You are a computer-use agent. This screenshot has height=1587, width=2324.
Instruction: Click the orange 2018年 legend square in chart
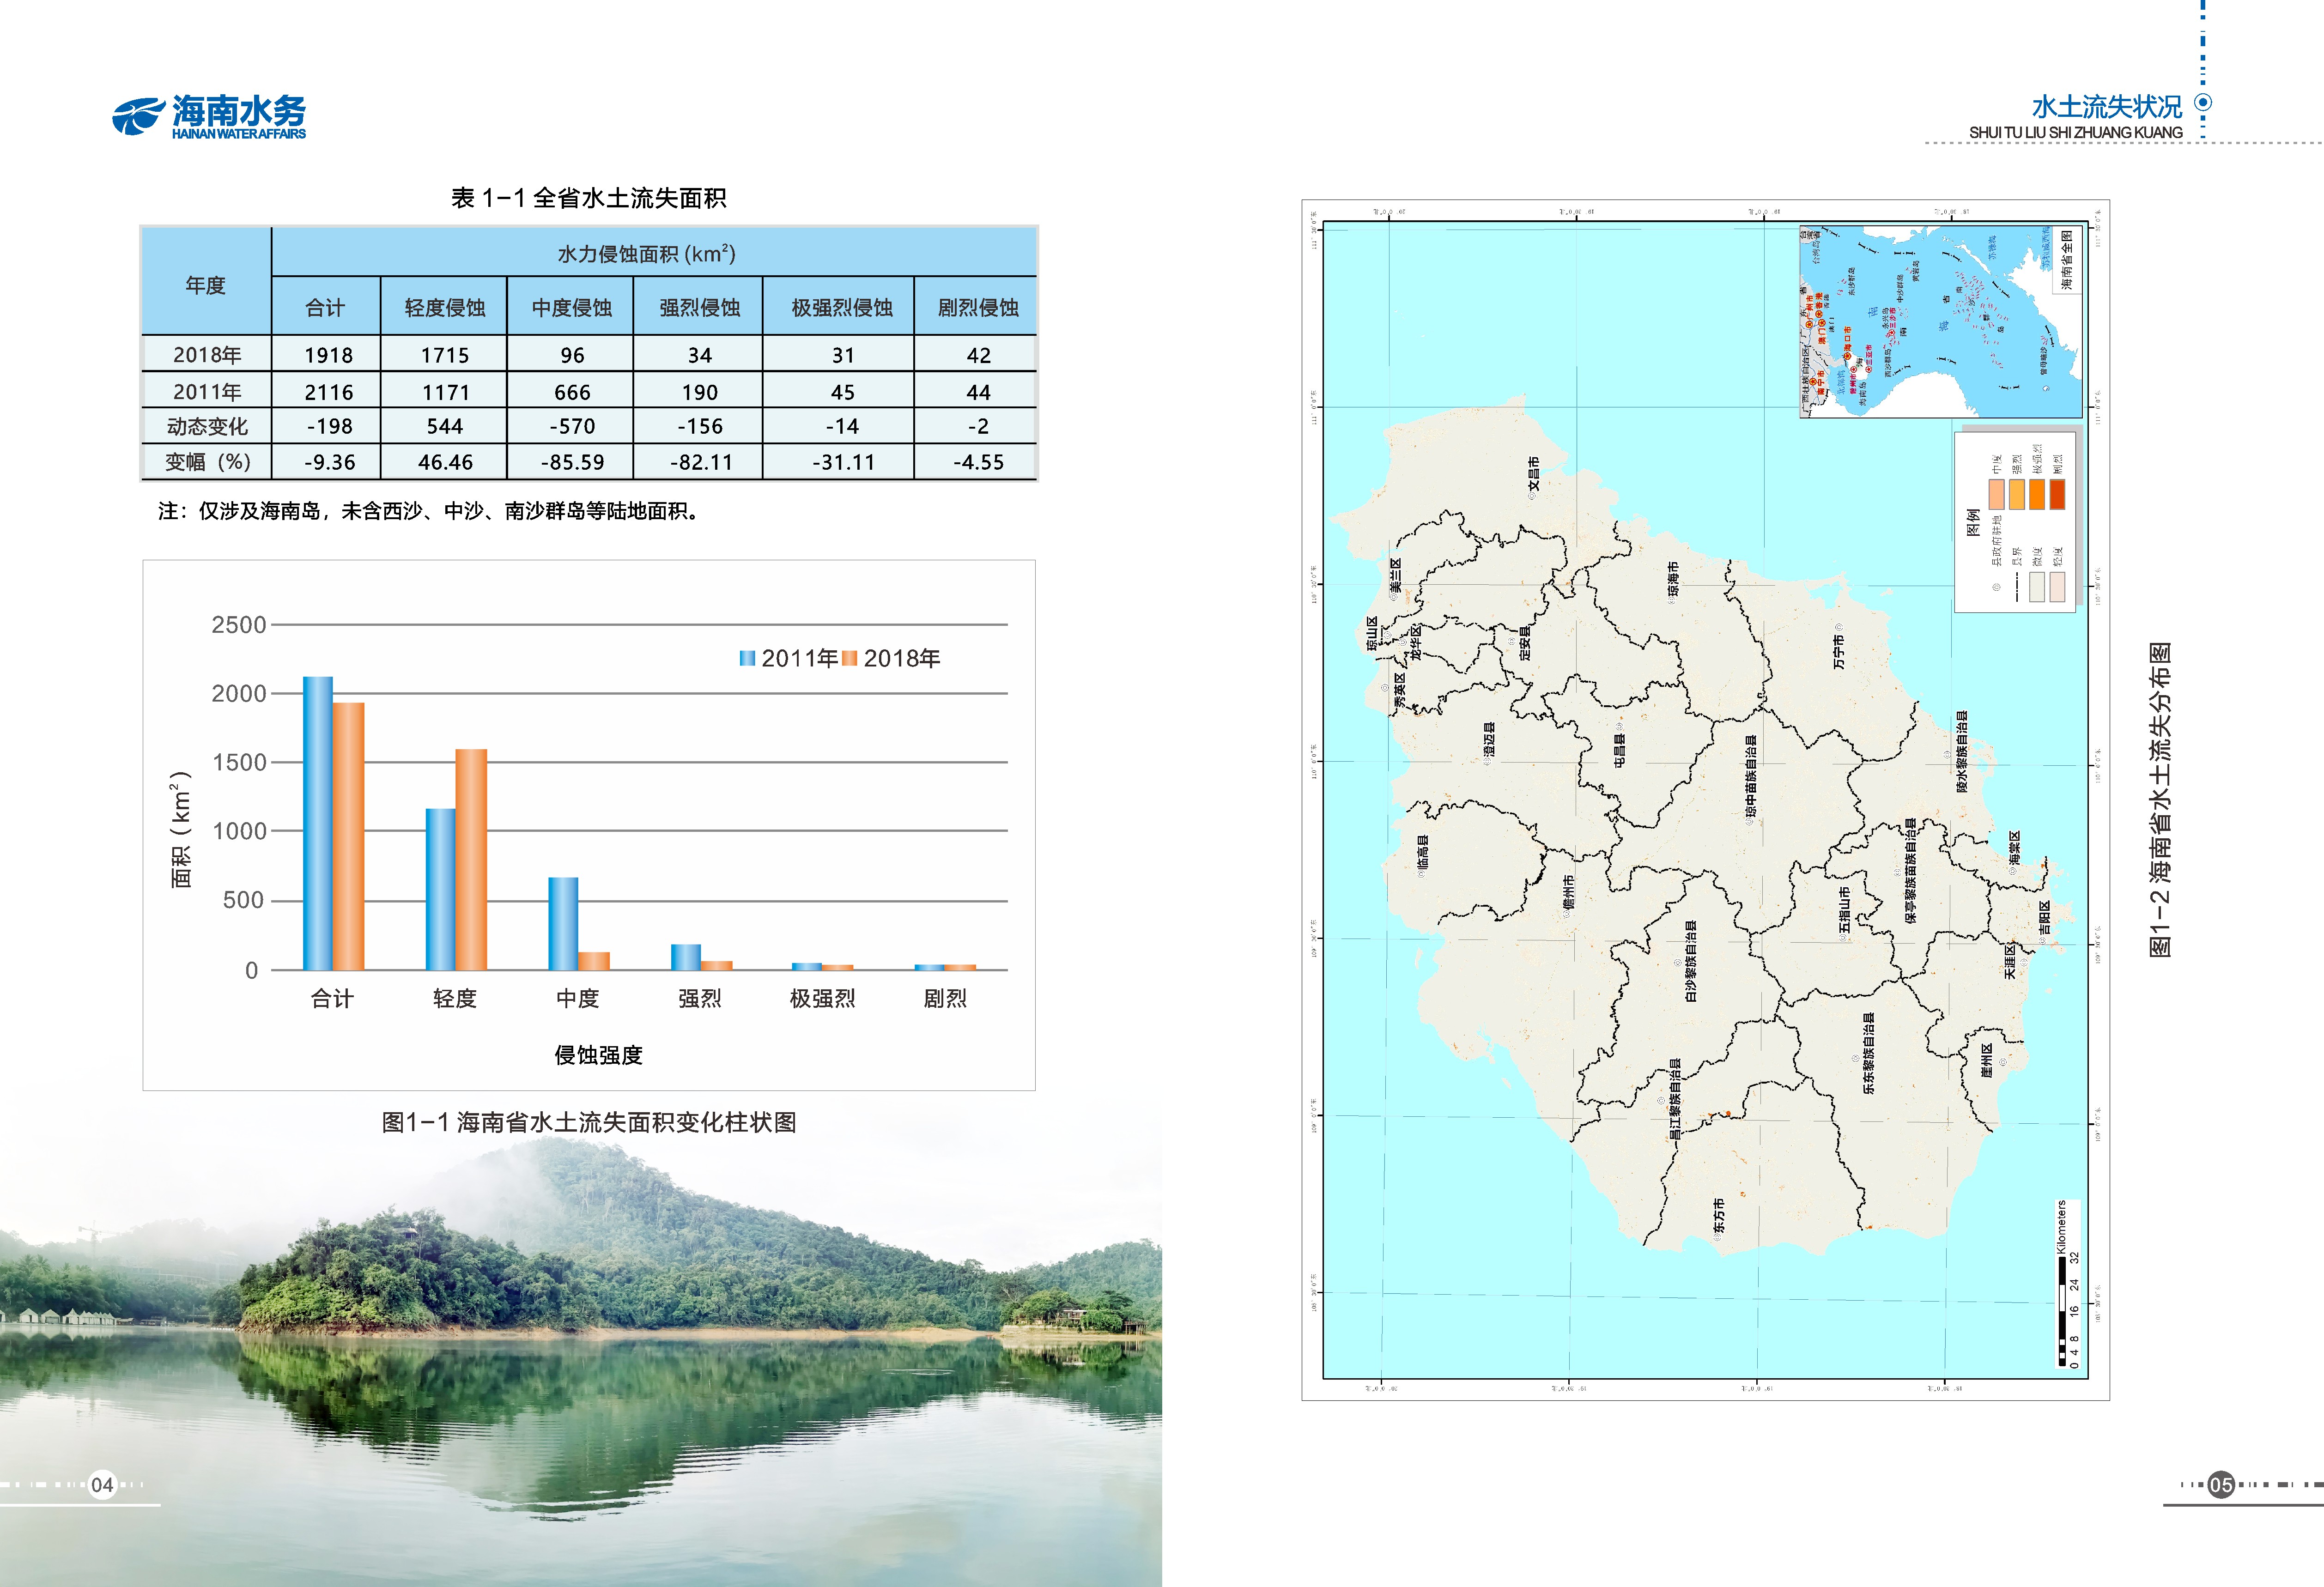[850, 658]
